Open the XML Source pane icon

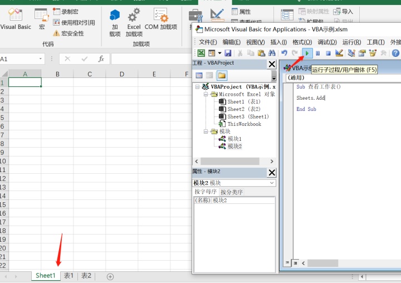point(287,15)
